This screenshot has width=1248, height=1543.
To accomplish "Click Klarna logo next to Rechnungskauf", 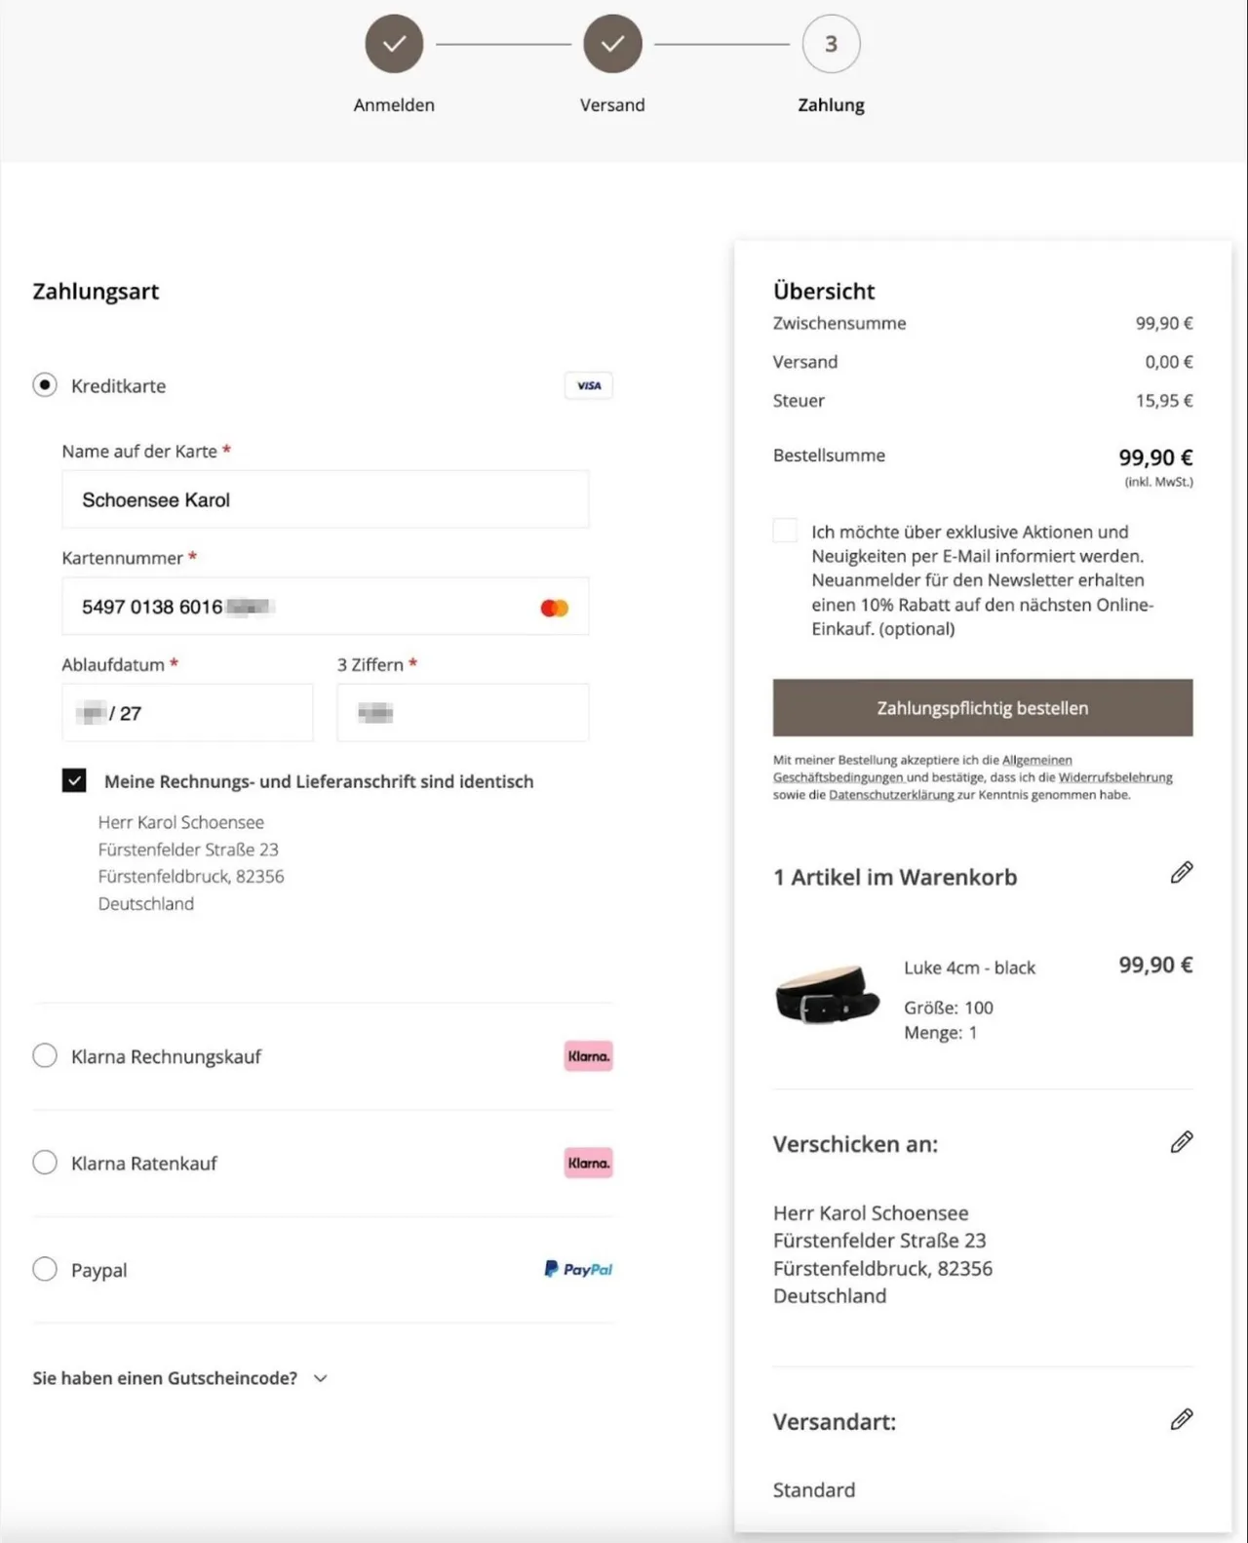I will (589, 1056).
